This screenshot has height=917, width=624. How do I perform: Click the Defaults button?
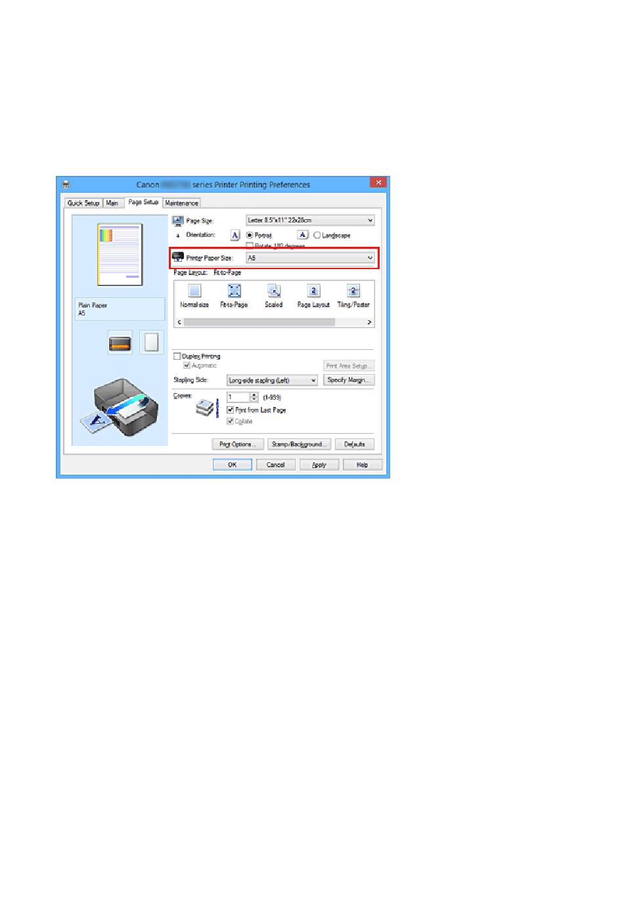coord(355,444)
